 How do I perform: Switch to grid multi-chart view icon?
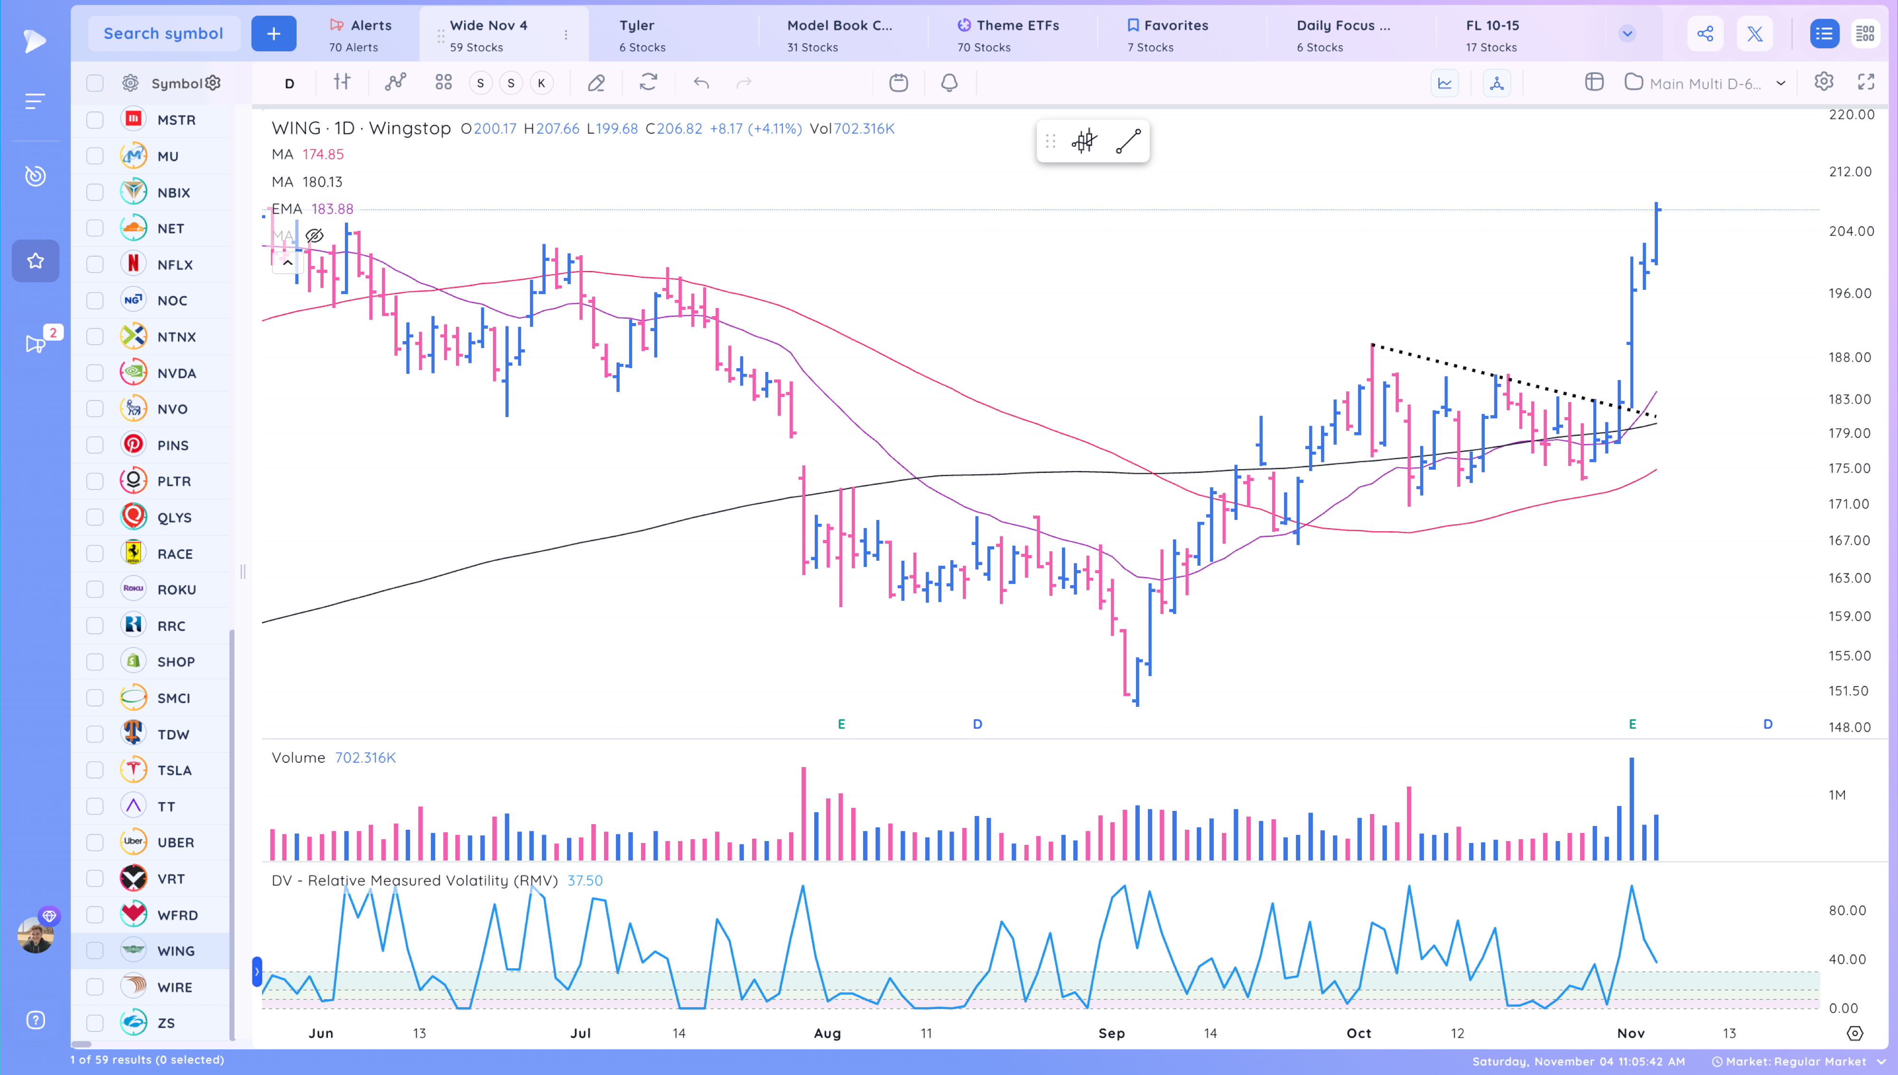[x=1866, y=34]
